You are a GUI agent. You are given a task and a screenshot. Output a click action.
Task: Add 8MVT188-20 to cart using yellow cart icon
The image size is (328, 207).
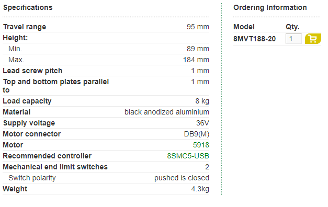(313, 39)
